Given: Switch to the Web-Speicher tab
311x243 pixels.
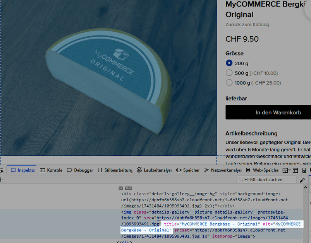Looking at the screenshot, I should [x=262, y=170].
